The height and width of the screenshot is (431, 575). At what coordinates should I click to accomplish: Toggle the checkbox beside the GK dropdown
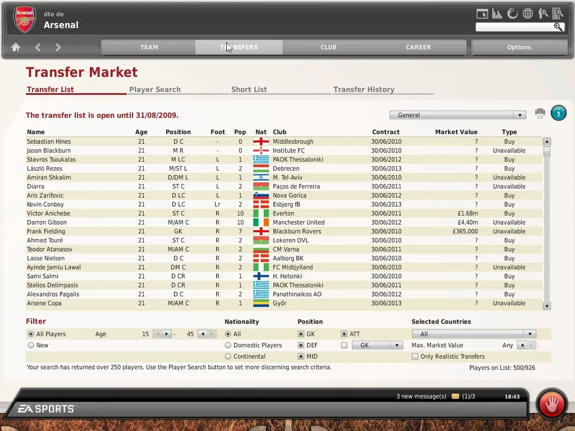pyautogui.click(x=344, y=345)
